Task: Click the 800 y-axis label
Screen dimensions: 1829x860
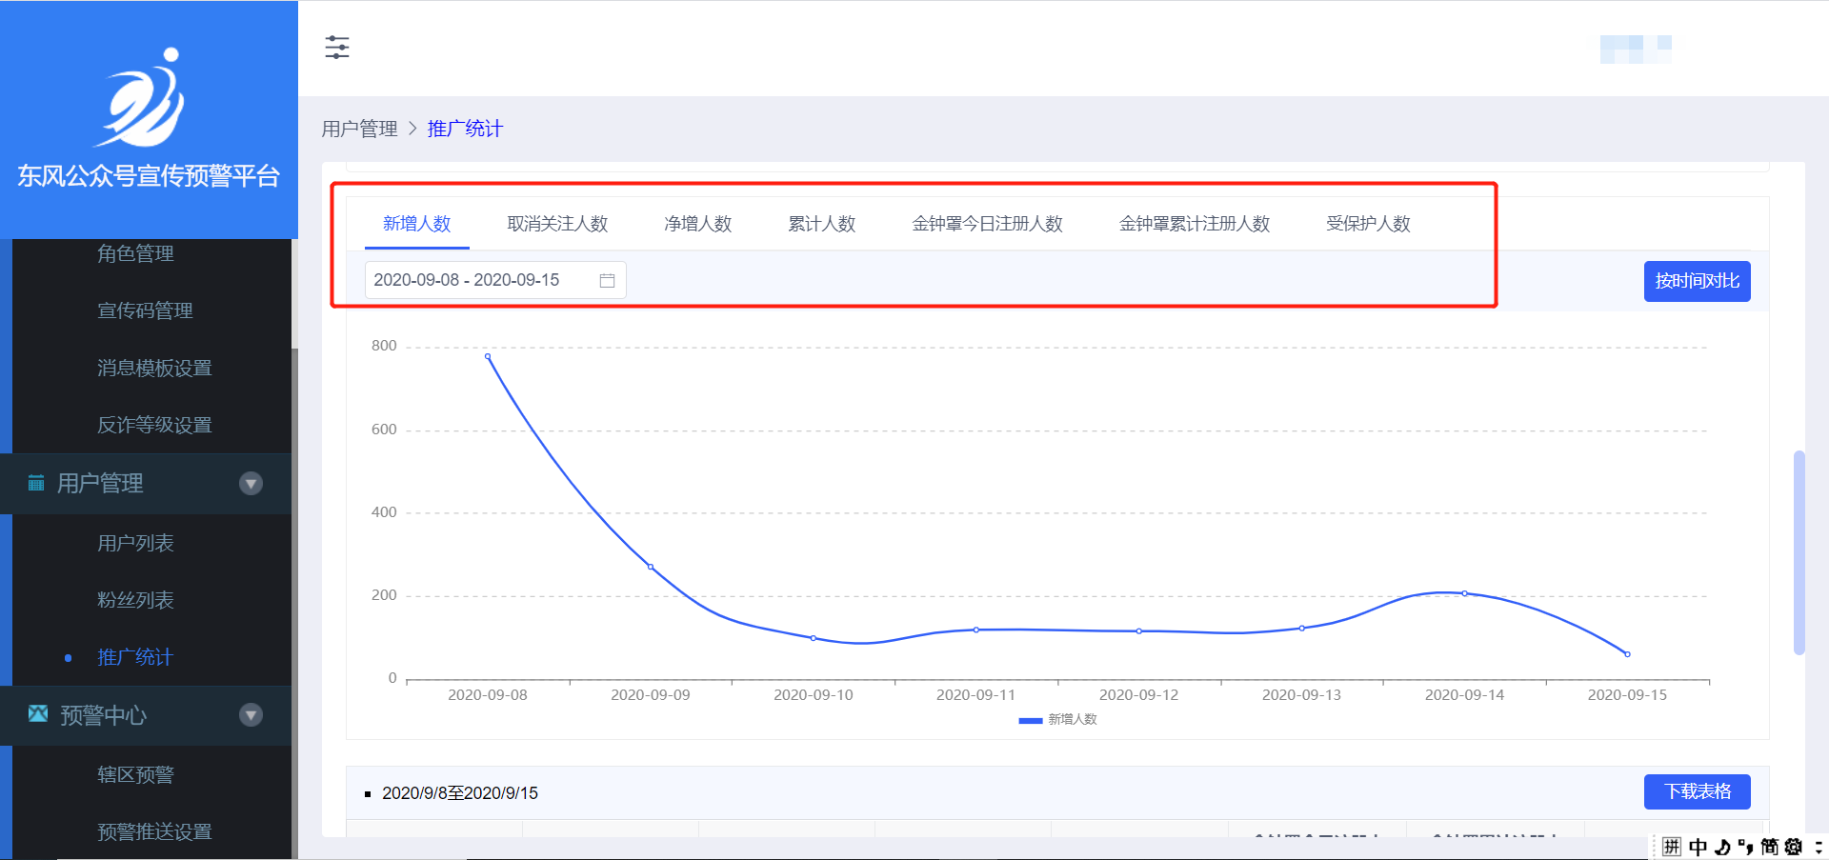Action: click(384, 346)
